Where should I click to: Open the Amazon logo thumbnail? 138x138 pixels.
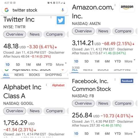[x=127, y=7]
